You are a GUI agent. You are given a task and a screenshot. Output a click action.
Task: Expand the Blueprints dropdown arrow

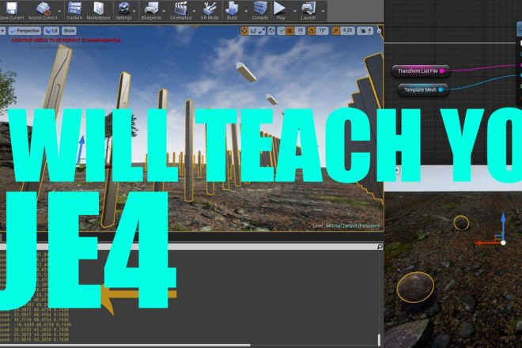164,11
